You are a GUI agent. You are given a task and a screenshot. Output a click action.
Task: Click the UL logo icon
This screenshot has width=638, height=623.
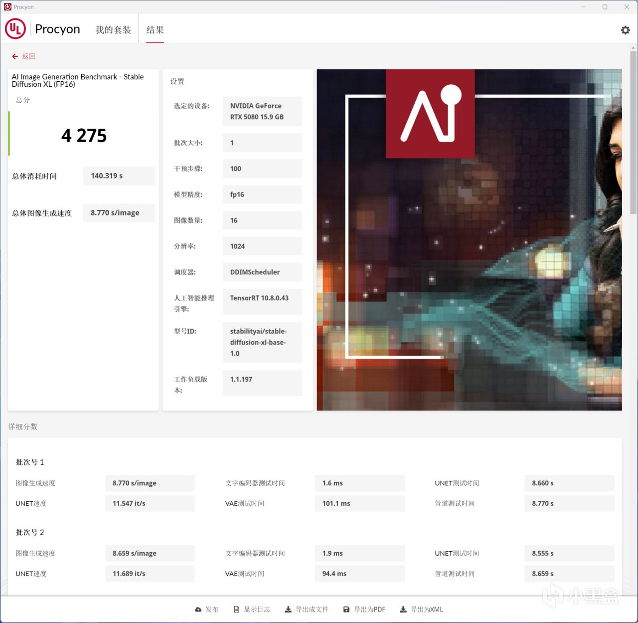click(x=15, y=29)
